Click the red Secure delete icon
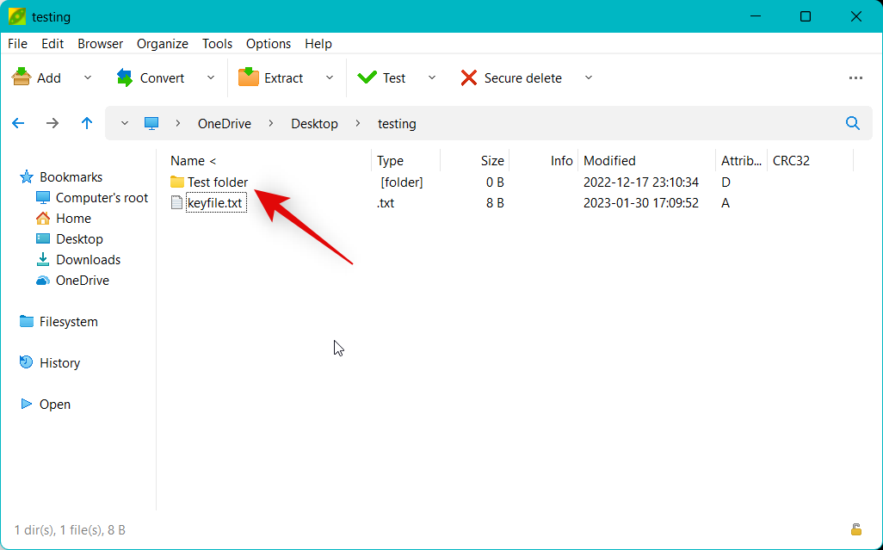This screenshot has height=550, width=883. click(469, 77)
